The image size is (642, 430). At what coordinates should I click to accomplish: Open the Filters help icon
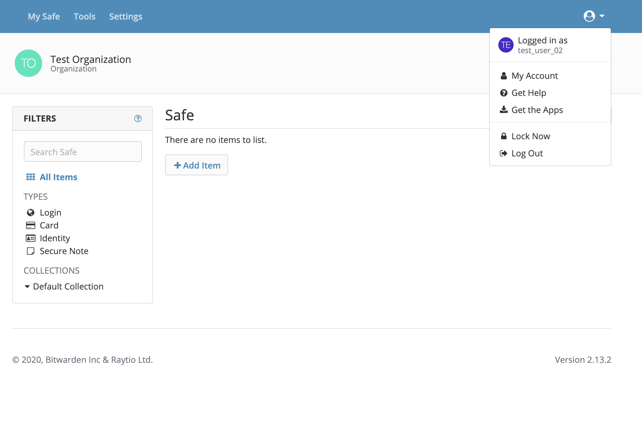pos(138,118)
